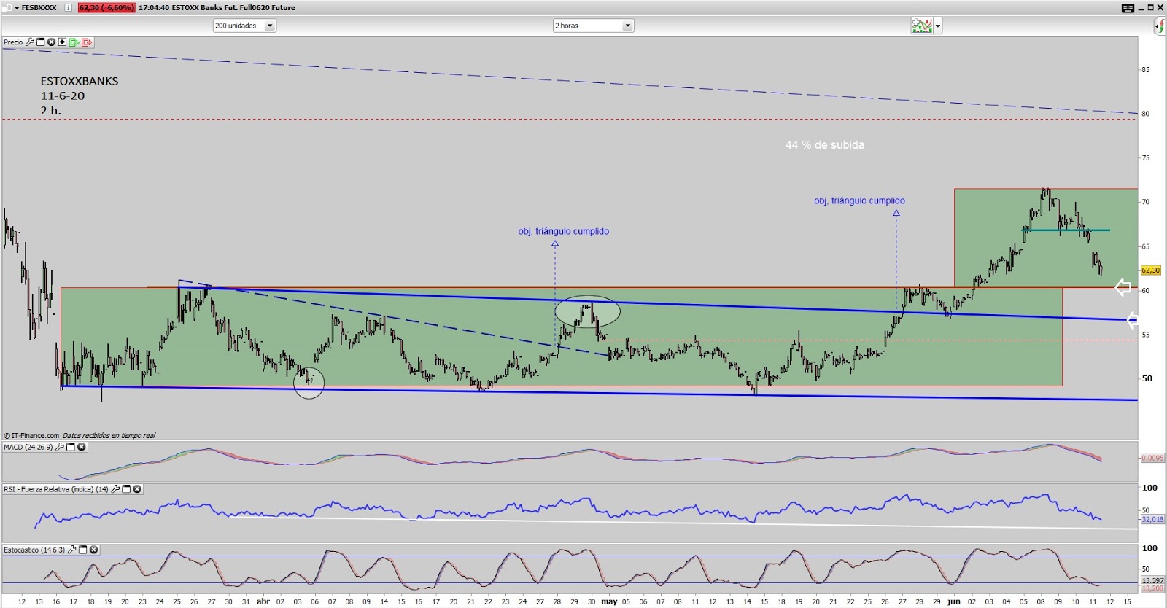Screen dimensions: 1167x608
Task: Open the on-screen keyboard icon in title bar
Action: coord(1128,7)
